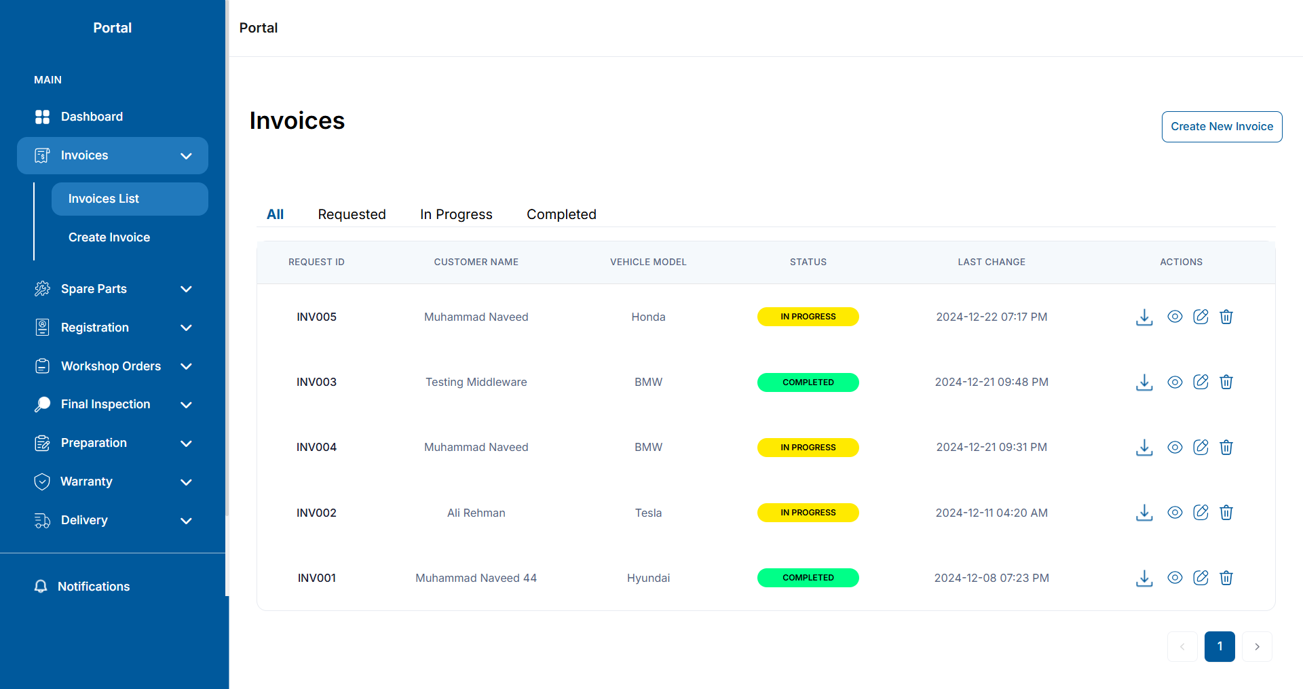Click the Final Inspection magnifier icon
The image size is (1303, 689).
(42, 404)
